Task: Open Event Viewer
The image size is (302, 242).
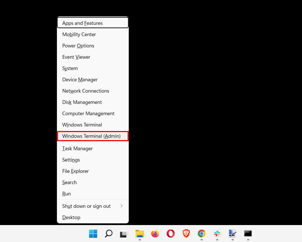Action: (x=76, y=57)
